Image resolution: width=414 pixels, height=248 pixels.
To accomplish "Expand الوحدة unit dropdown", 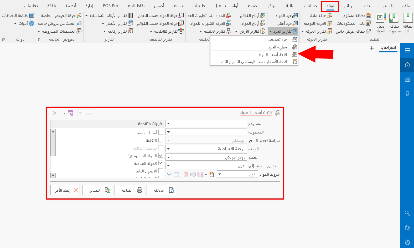I will pos(168,149).
